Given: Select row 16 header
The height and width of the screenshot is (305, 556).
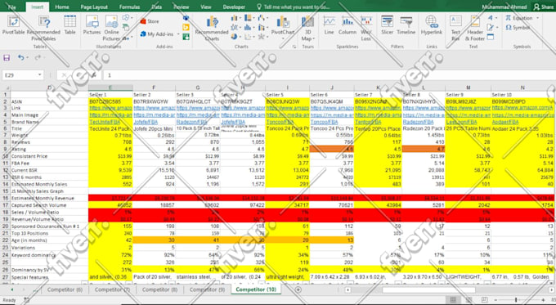Looking at the screenshot, I should tap(5, 198).
